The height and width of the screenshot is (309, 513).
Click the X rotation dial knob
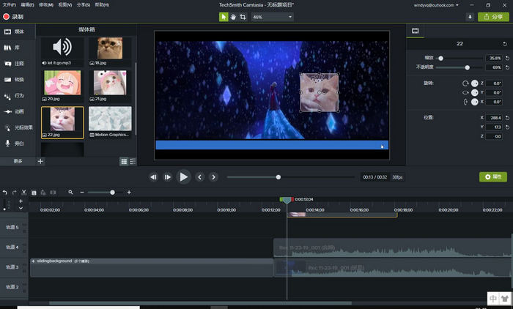tap(474, 102)
